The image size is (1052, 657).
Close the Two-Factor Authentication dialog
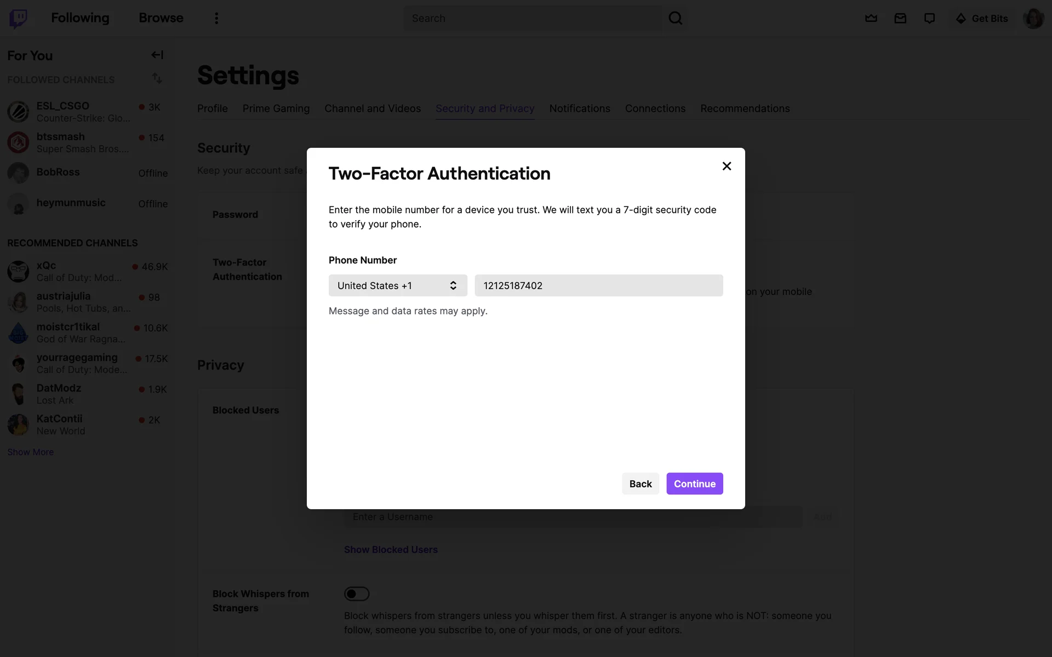click(727, 166)
